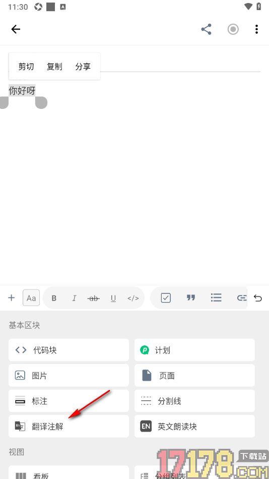This screenshot has width=269, height=479.
Task: Tap the selected text 你好呀
Action: pos(22,90)
